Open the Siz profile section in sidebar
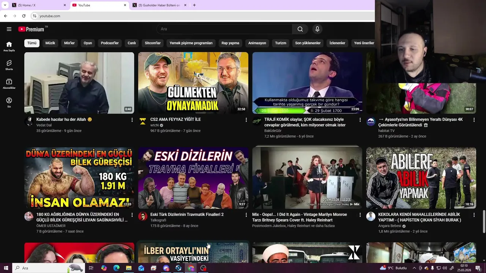Image resolution: width=486 pixels, height=273 pixels. click(x=9, y=102)
